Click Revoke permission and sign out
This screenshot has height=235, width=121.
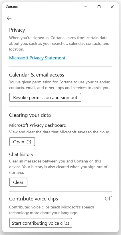click(x=45, y=97)
